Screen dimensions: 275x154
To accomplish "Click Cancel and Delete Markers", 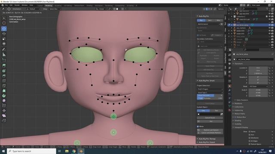I will pyautogui.click(x=210, y=133).
